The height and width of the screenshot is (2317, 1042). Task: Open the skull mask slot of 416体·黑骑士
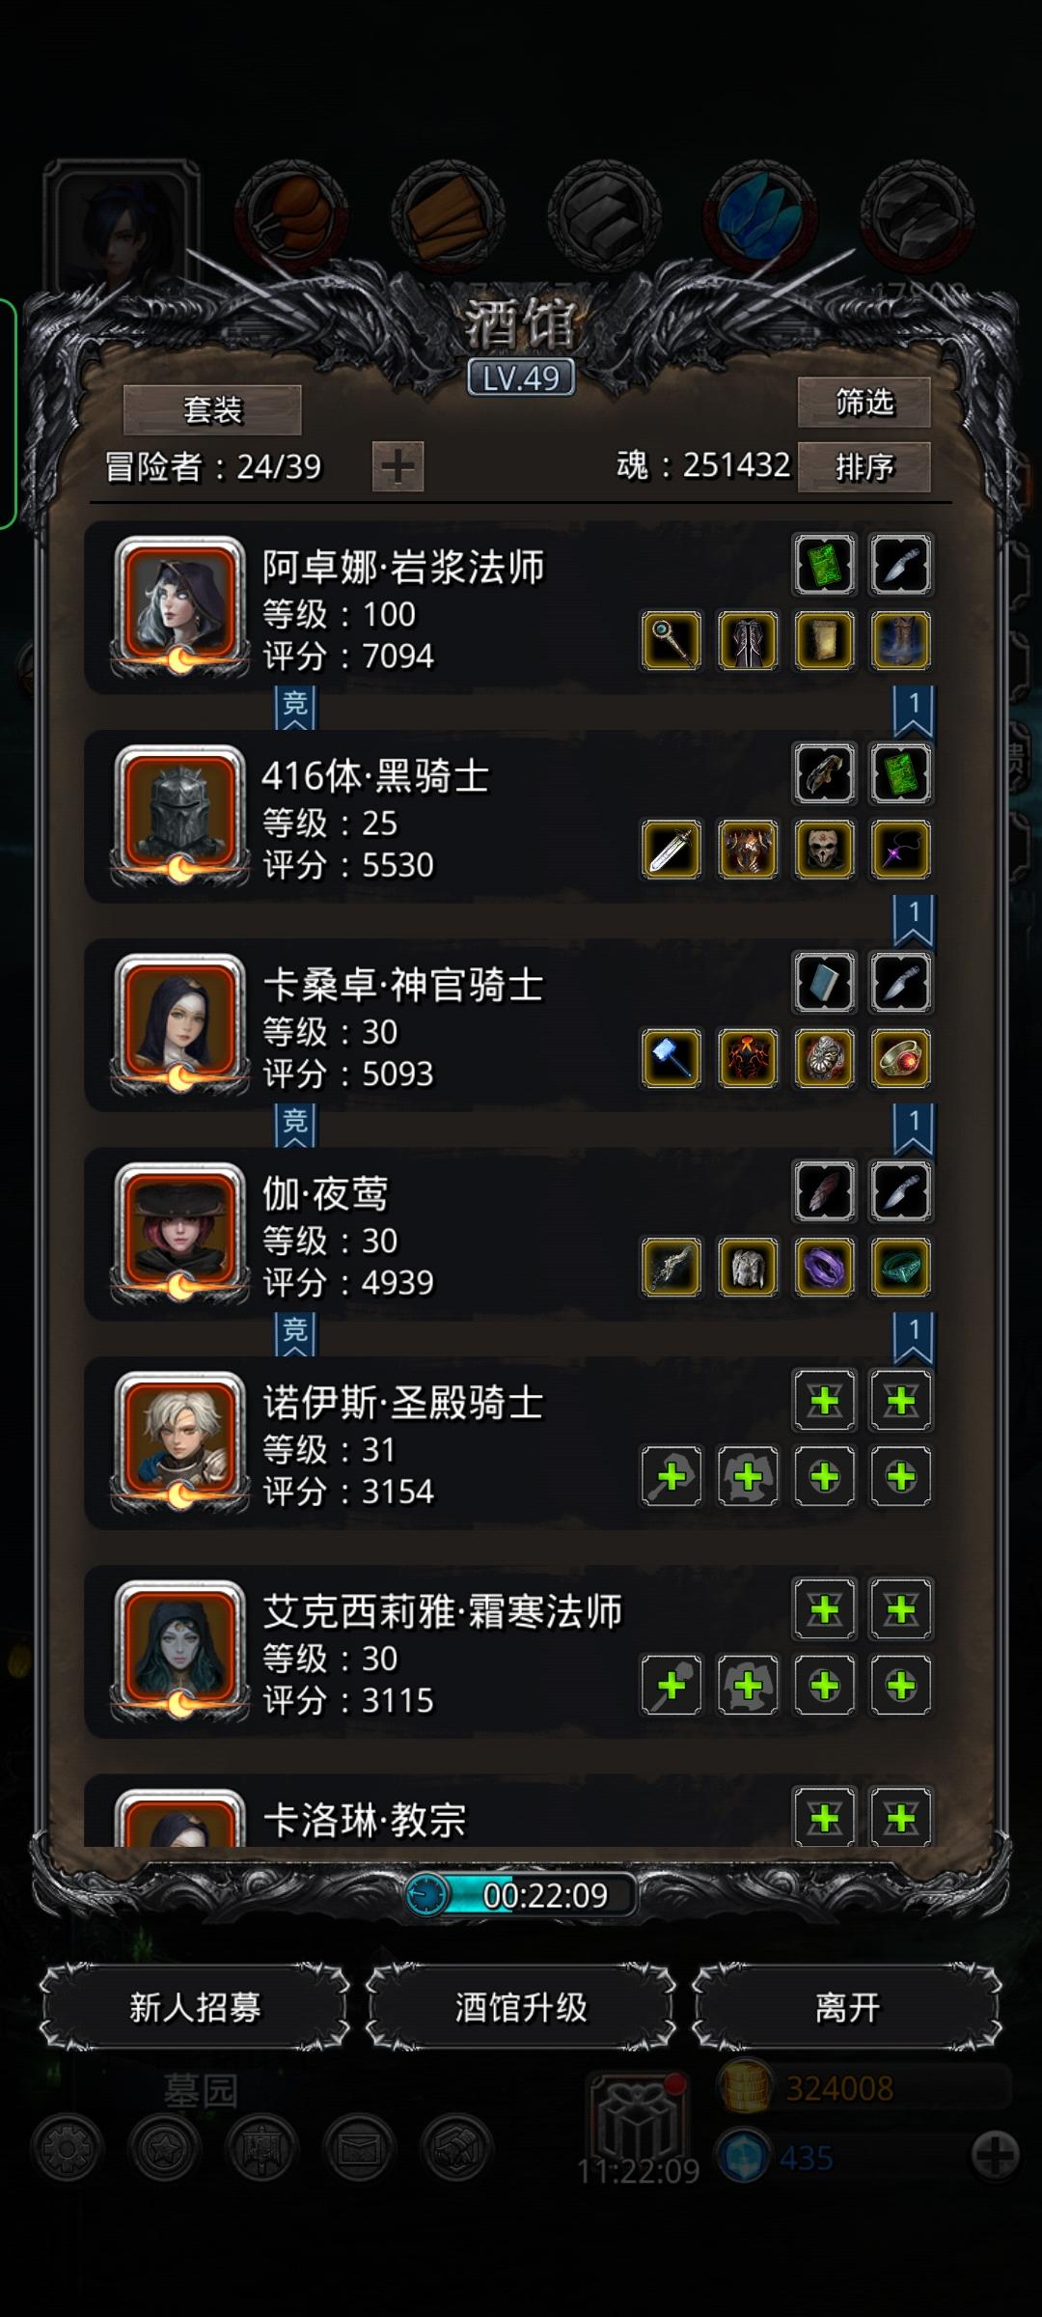tap(824, 850)
